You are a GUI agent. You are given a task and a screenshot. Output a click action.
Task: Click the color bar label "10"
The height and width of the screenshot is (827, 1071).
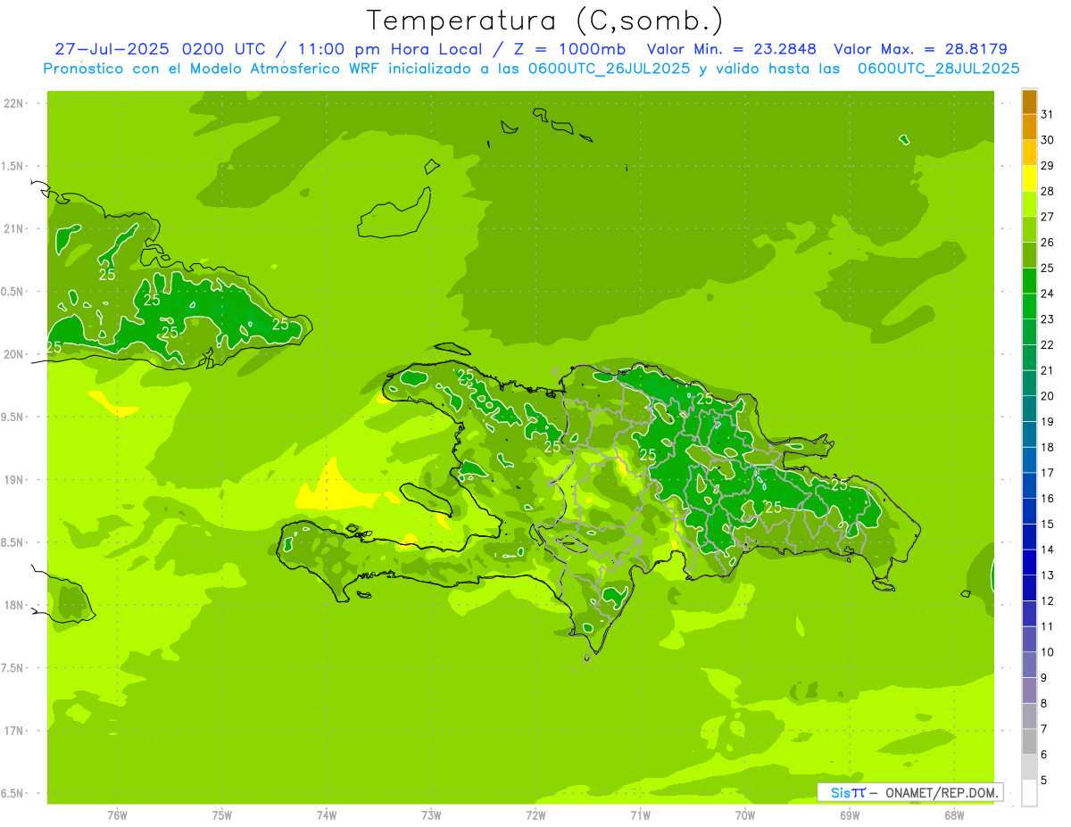tap(1047, 651)
